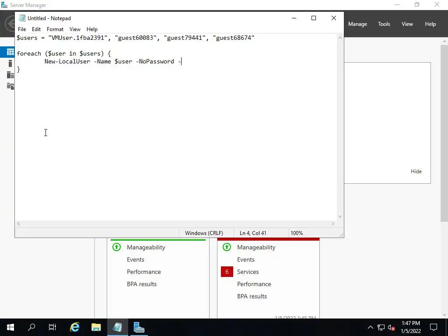Open Notepad Edit menu
The image size is (448, 336).
point(36,29)
